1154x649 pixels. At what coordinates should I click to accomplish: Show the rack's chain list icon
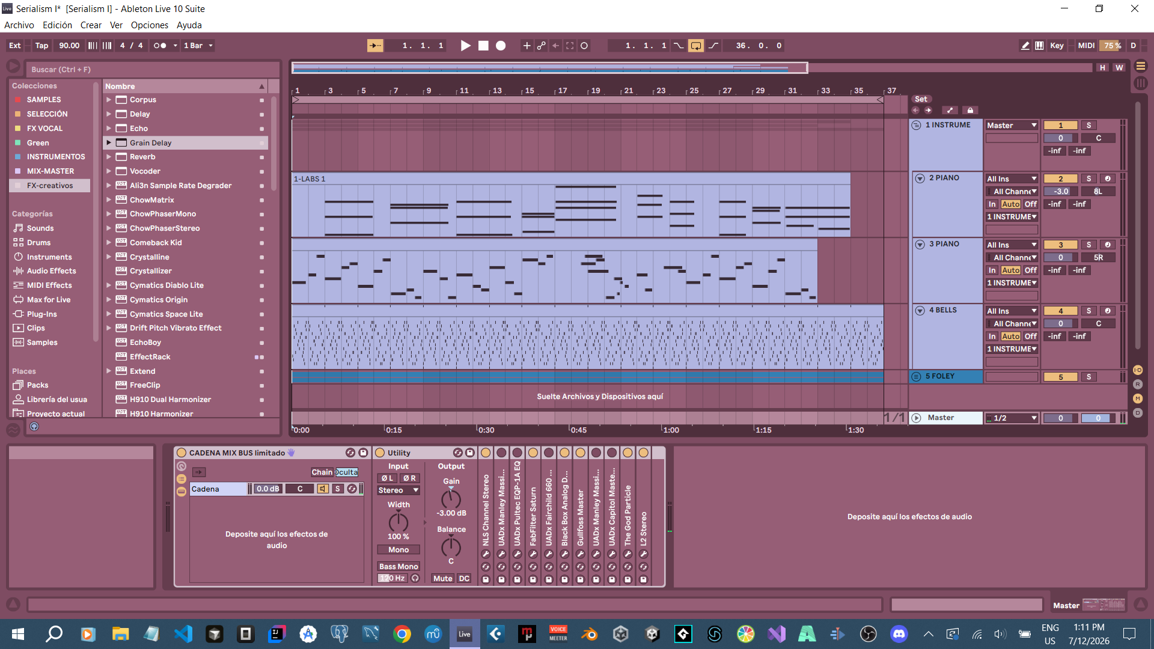click(x=181, y=479)
